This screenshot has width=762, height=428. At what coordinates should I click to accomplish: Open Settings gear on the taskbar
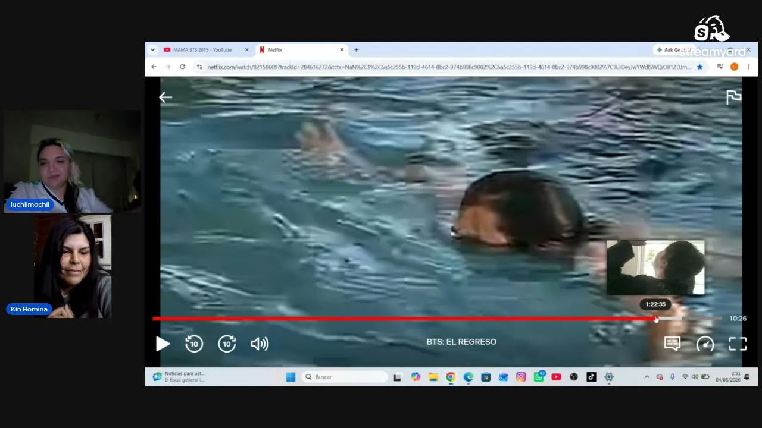point(609,377)
